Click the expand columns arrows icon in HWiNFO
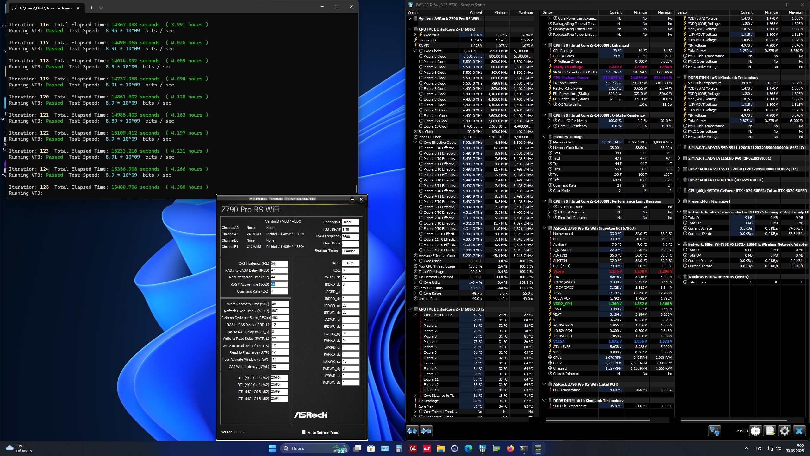Screen dimensions: 810x456 [x=412, y=431]
